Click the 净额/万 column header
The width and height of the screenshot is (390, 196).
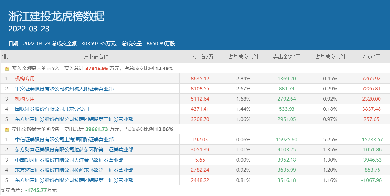(x=371, y=57)
